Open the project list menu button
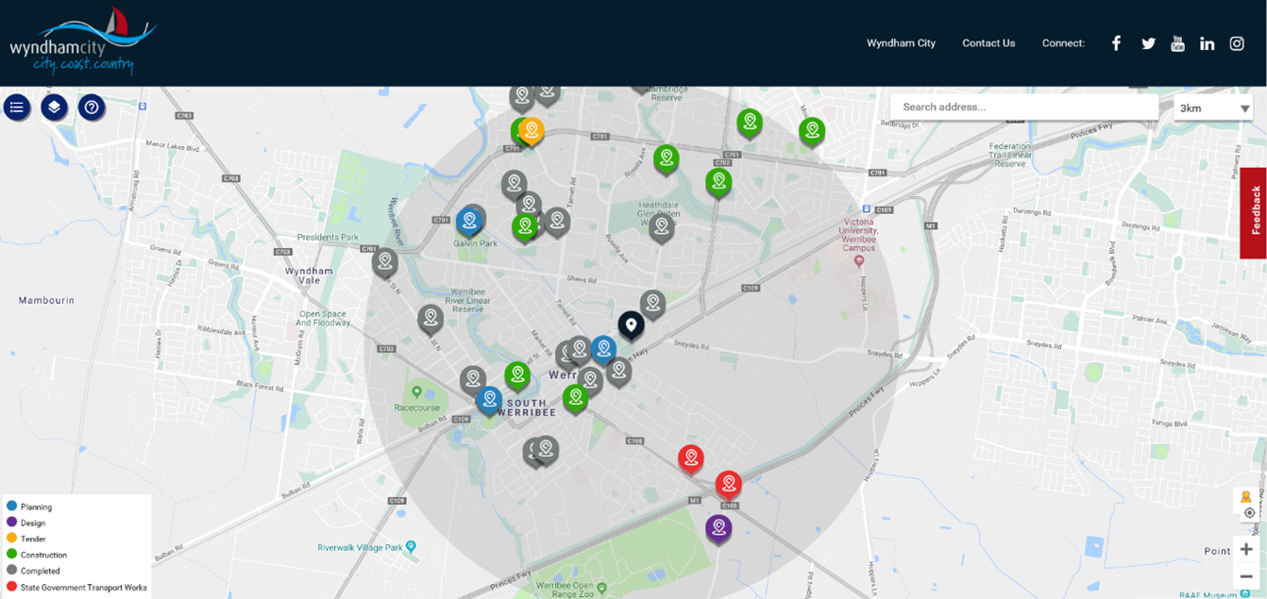 17,108
